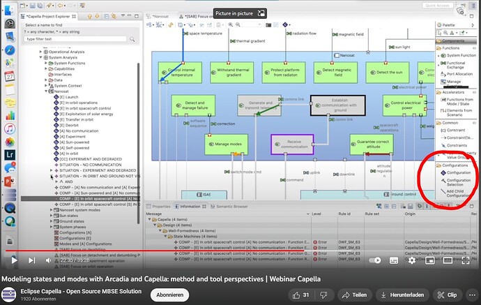Collapse the Capella (4 items) group

150,219
